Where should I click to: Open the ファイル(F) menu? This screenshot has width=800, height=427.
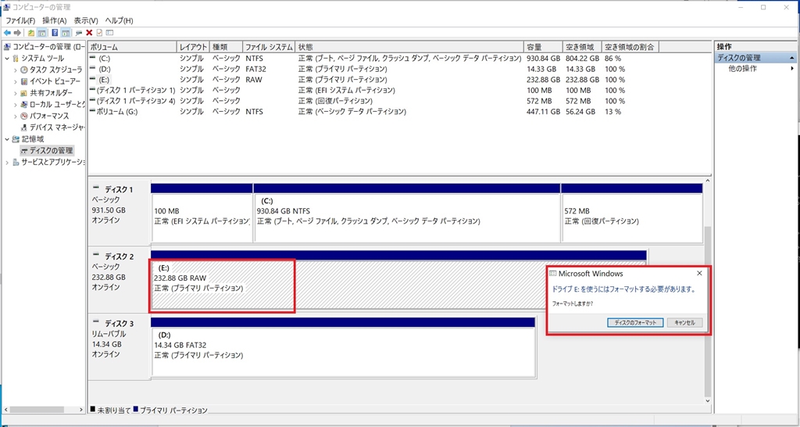point(20,20)
